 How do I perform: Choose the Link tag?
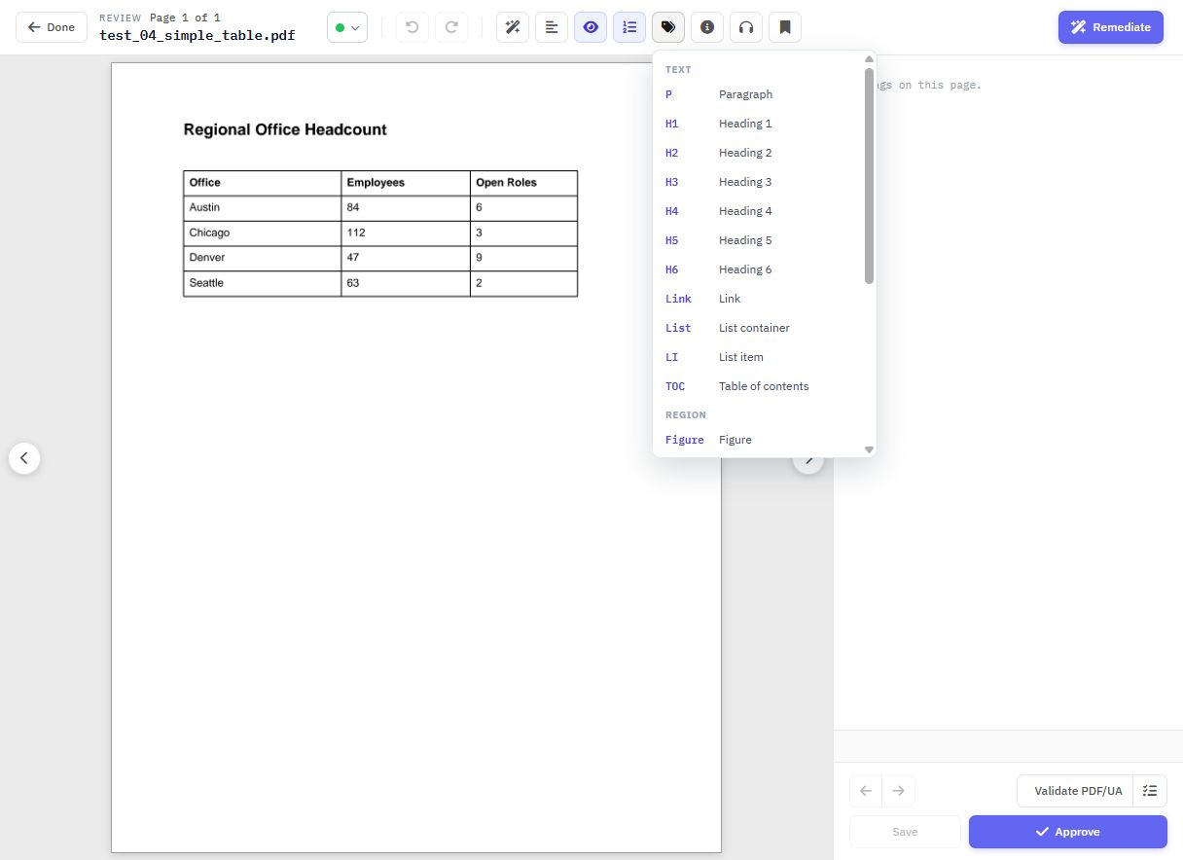click(759, 299)
